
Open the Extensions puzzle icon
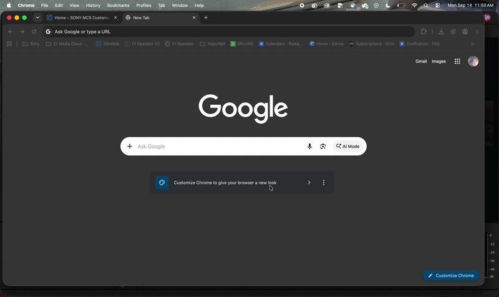click(424, 32)
